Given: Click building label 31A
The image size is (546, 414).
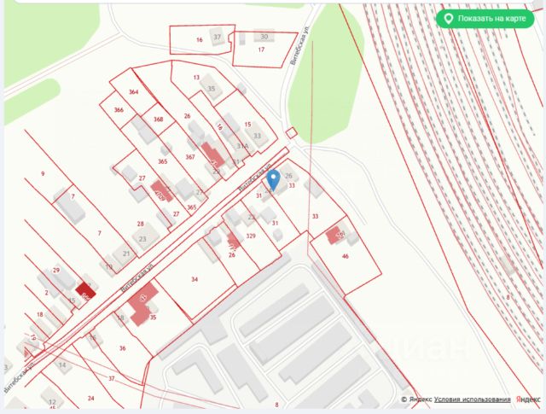Looking at the screenshot, I should coord(242,146).
